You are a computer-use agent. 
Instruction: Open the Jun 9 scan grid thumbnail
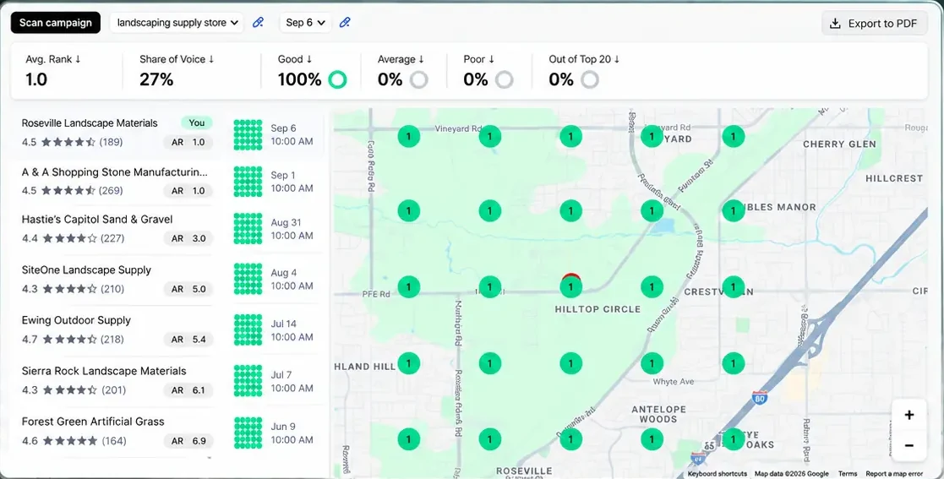pyautogui.click(x=248, y=433)
